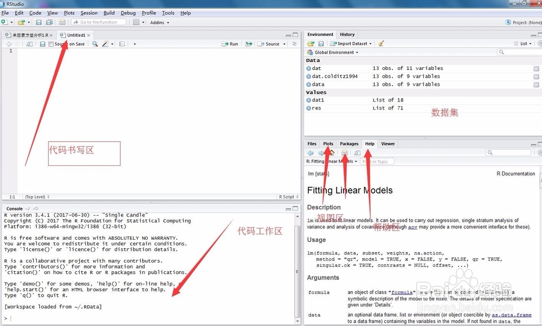The image size is (542, 326).
Task: Switch to the History tab
Action: [347, 35]
